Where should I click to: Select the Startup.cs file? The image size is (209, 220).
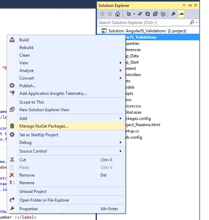point(132,131)
